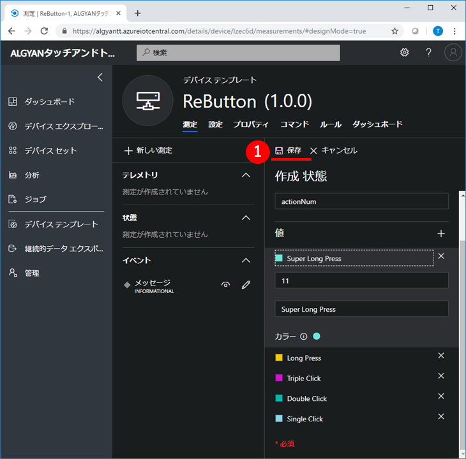
Task: Expand the Long Press value
Action: [x=304, y=358]
